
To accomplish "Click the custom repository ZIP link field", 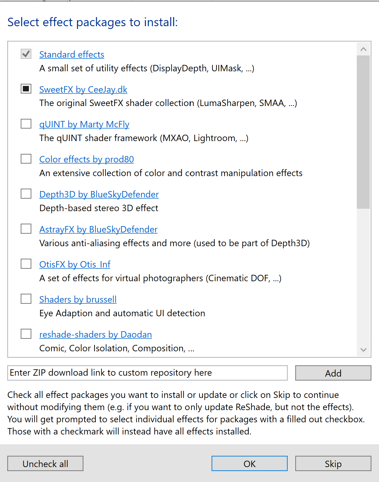I will (x=147, y=373).
